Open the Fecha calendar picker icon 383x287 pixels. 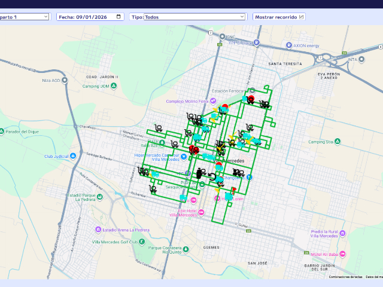[x=120, y=17]
